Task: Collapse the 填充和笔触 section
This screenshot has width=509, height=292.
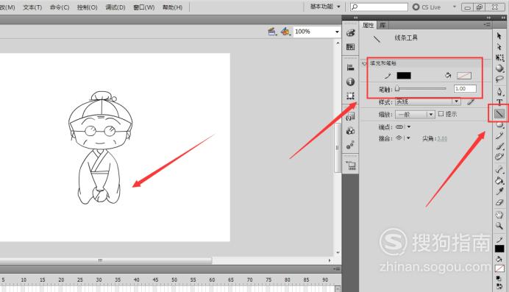Action: click(x=365, y=63)
